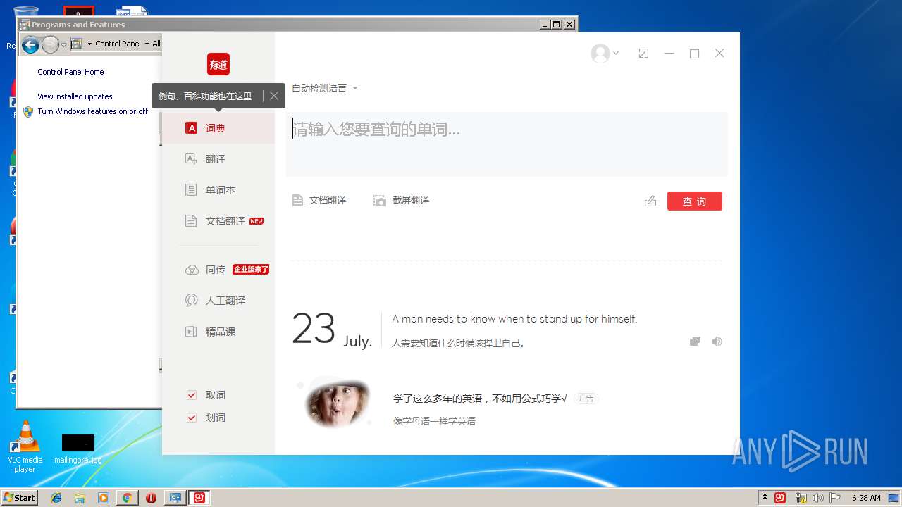Click the Action Center flag icon
The image size is (902, 507).
(835, 498)
